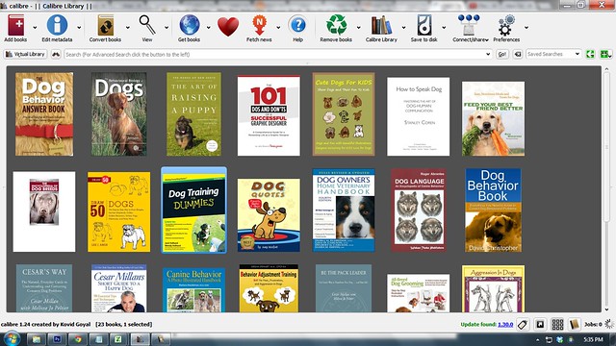Select The Art of Raising a Puppy cover

point(193,114)
